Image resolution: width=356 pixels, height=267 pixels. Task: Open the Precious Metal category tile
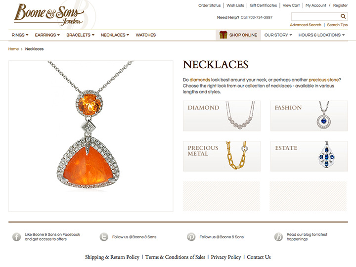click(x=222, y=156)
